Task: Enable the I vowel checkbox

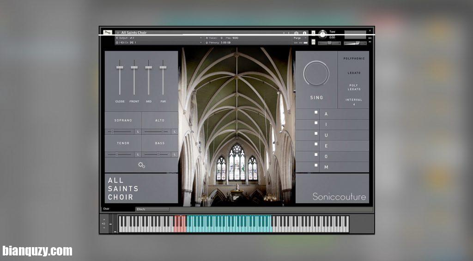Action: [316, 123]
